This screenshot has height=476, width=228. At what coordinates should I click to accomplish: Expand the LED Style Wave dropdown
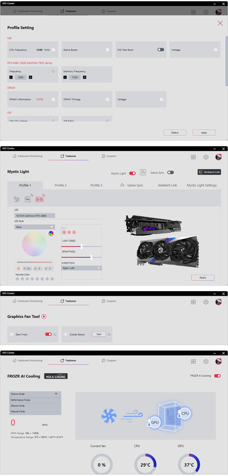pos(35,227)
